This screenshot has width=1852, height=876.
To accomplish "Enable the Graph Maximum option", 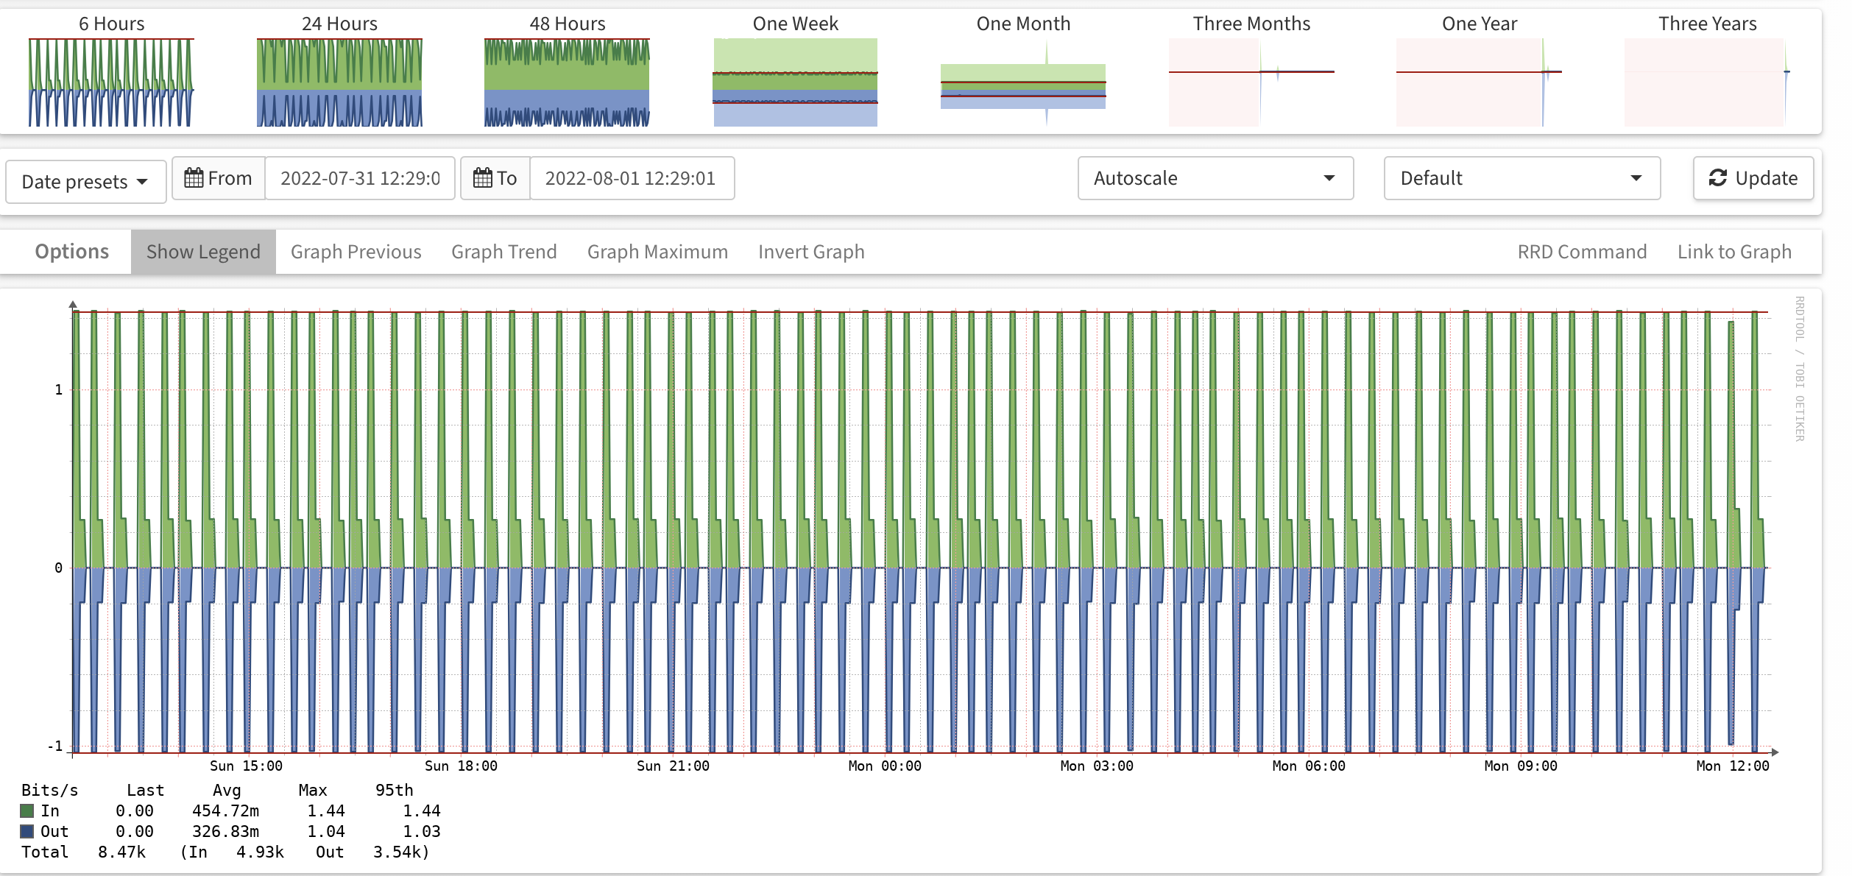I will (657, 252).
